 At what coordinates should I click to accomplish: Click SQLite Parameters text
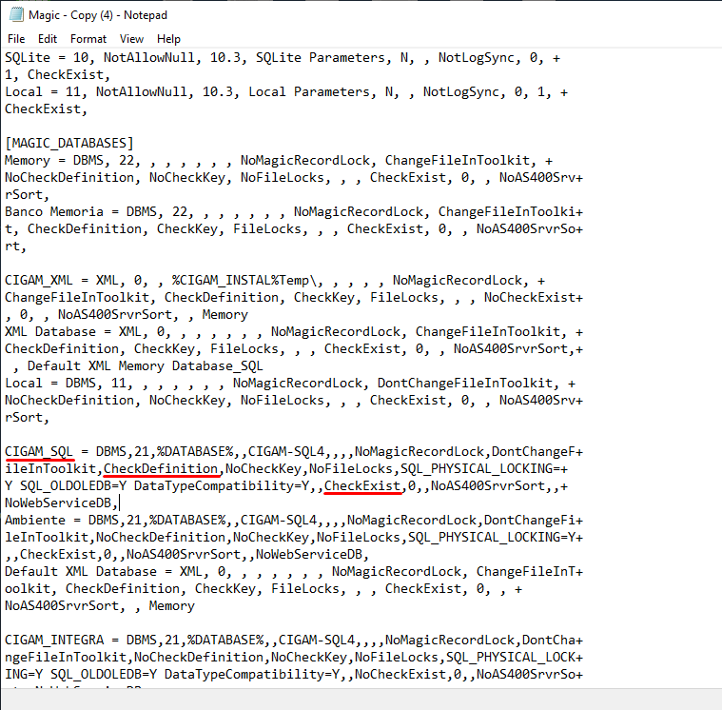pos(321,58)
